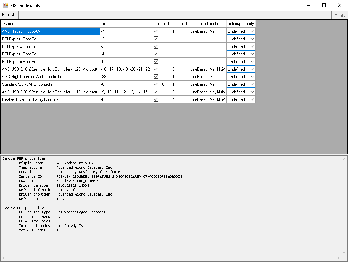Screen dimensions: 348x262
Task: Select the PCI Express Root Port with IRQ -2
Action: coord(50,39)
